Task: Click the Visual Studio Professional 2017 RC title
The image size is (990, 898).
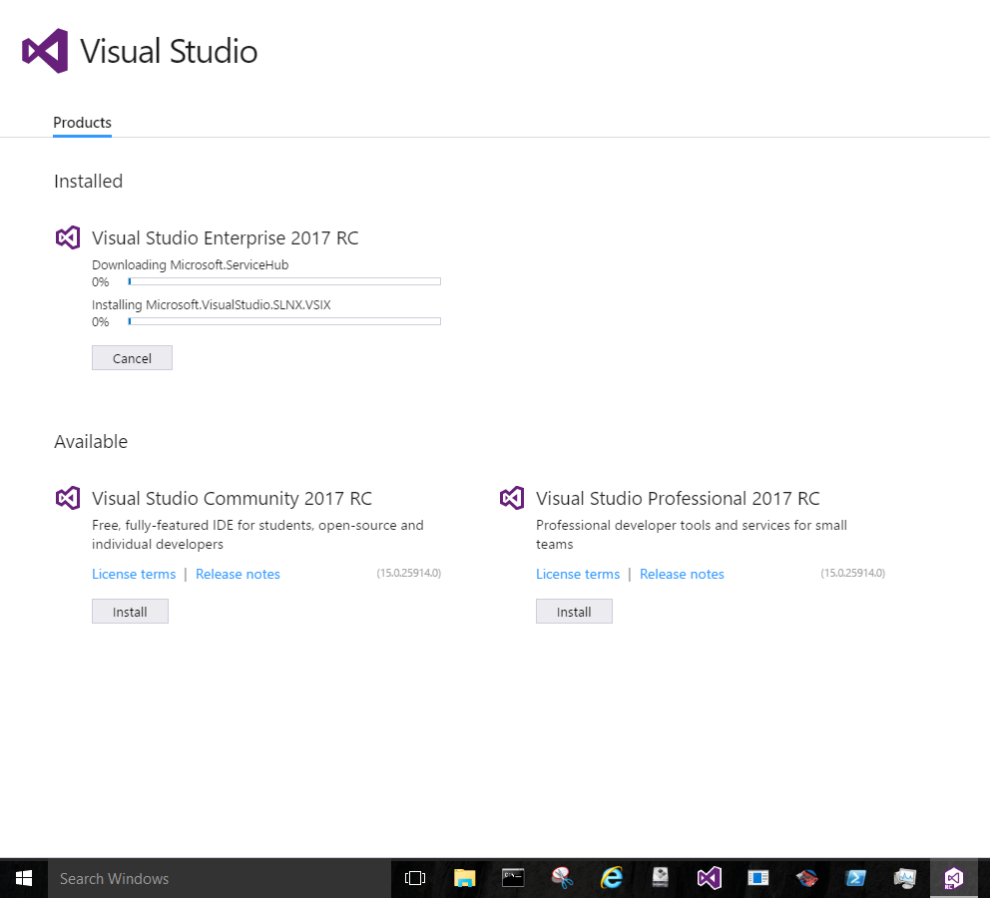Action: (678, 498)
